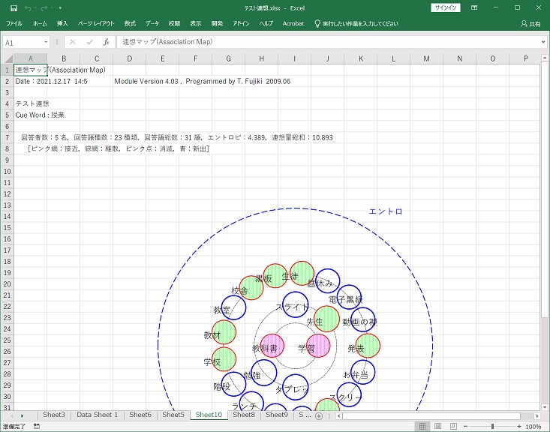Open Customize Quick Access Toolbar dropdown
This screenshot has width=550, height=432.
point(60,7)
